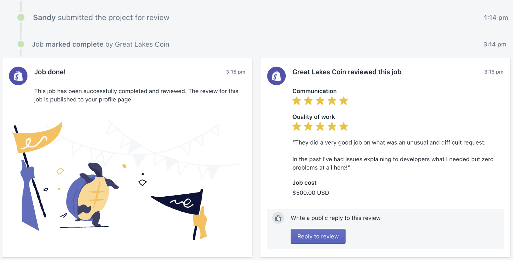Click the $500.00 USD job cost
Viewport: 513px width, 260px height.
point(311,193)
